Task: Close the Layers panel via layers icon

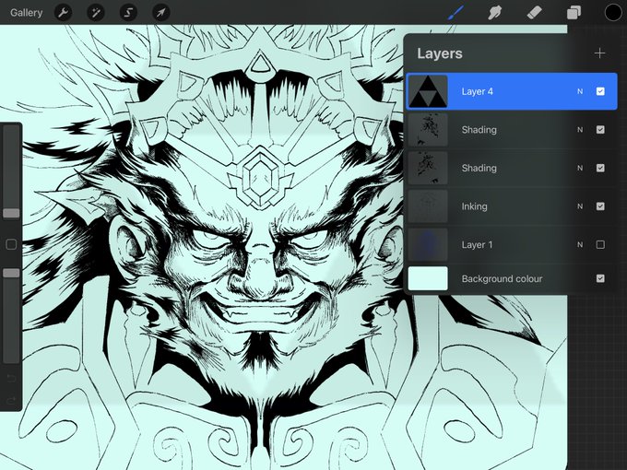Action: (574, 12)
